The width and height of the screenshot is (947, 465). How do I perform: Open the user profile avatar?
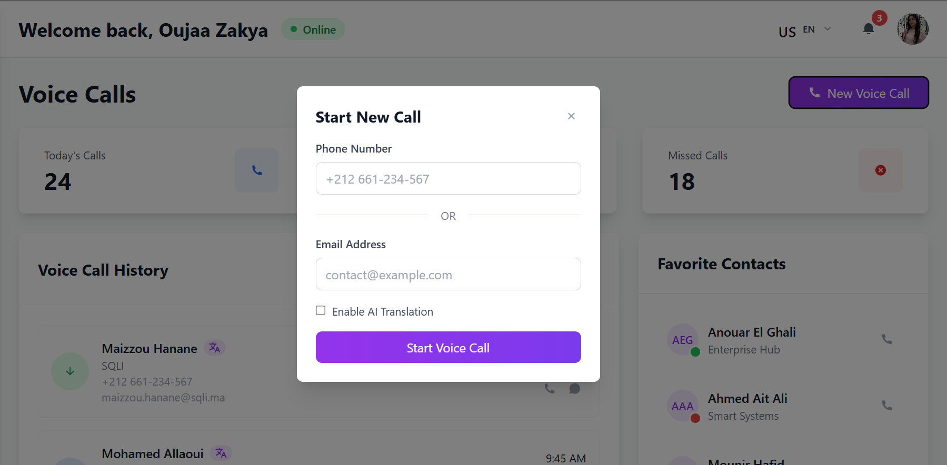(x=912, y=29)
